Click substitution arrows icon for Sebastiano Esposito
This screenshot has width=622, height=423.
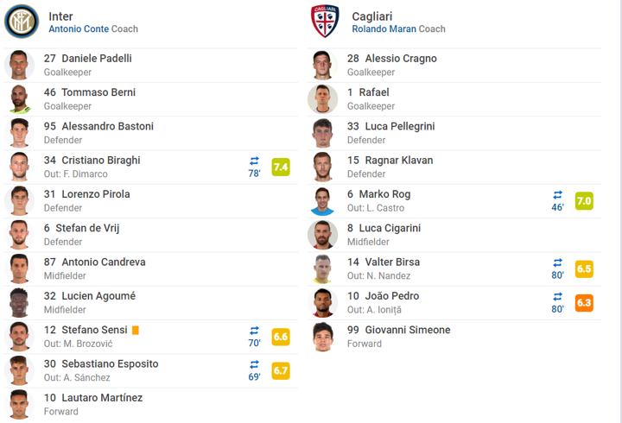255,364
